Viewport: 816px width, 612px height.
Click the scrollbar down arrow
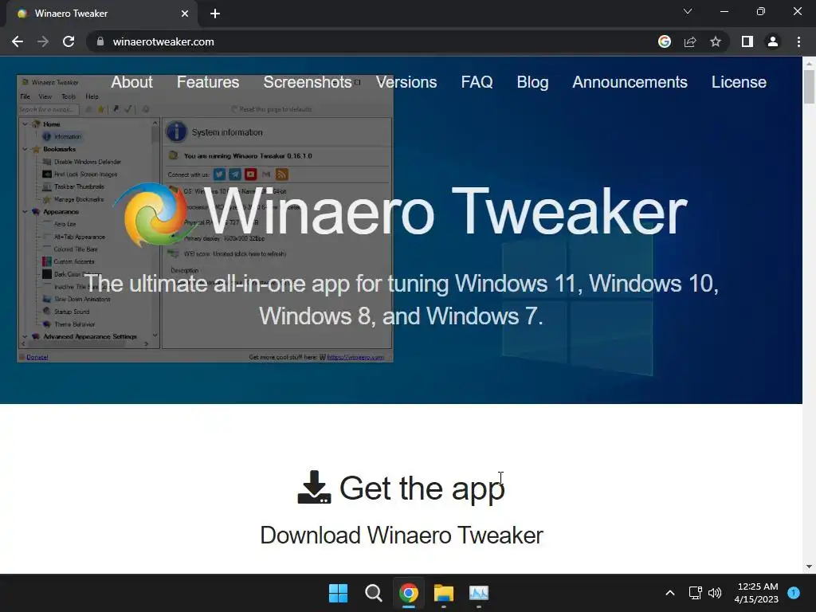click(810, 567)
